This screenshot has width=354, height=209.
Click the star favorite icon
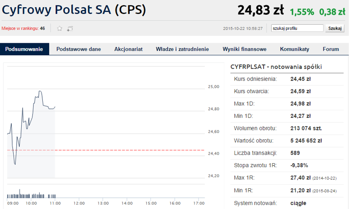[x=59, y=28]
